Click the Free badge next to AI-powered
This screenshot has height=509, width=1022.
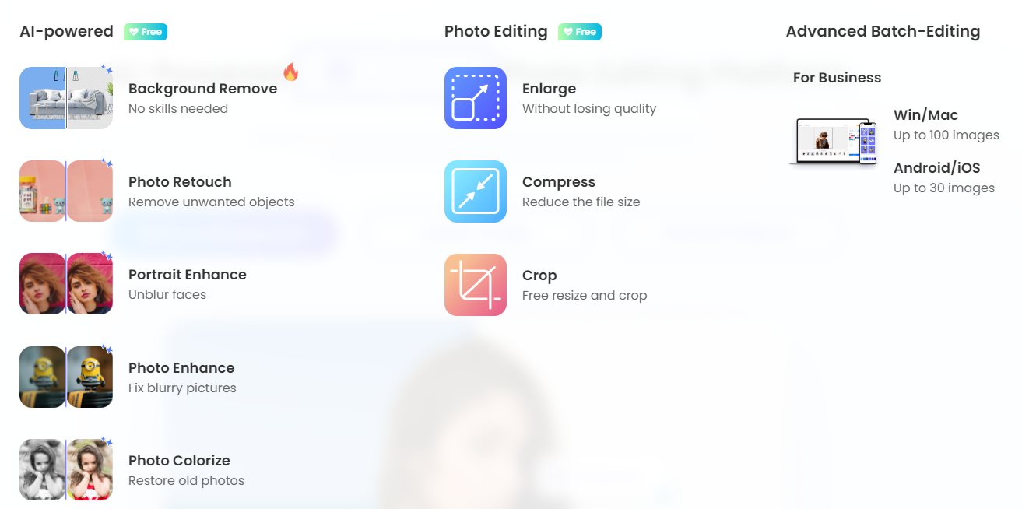[x=146, y=32]
